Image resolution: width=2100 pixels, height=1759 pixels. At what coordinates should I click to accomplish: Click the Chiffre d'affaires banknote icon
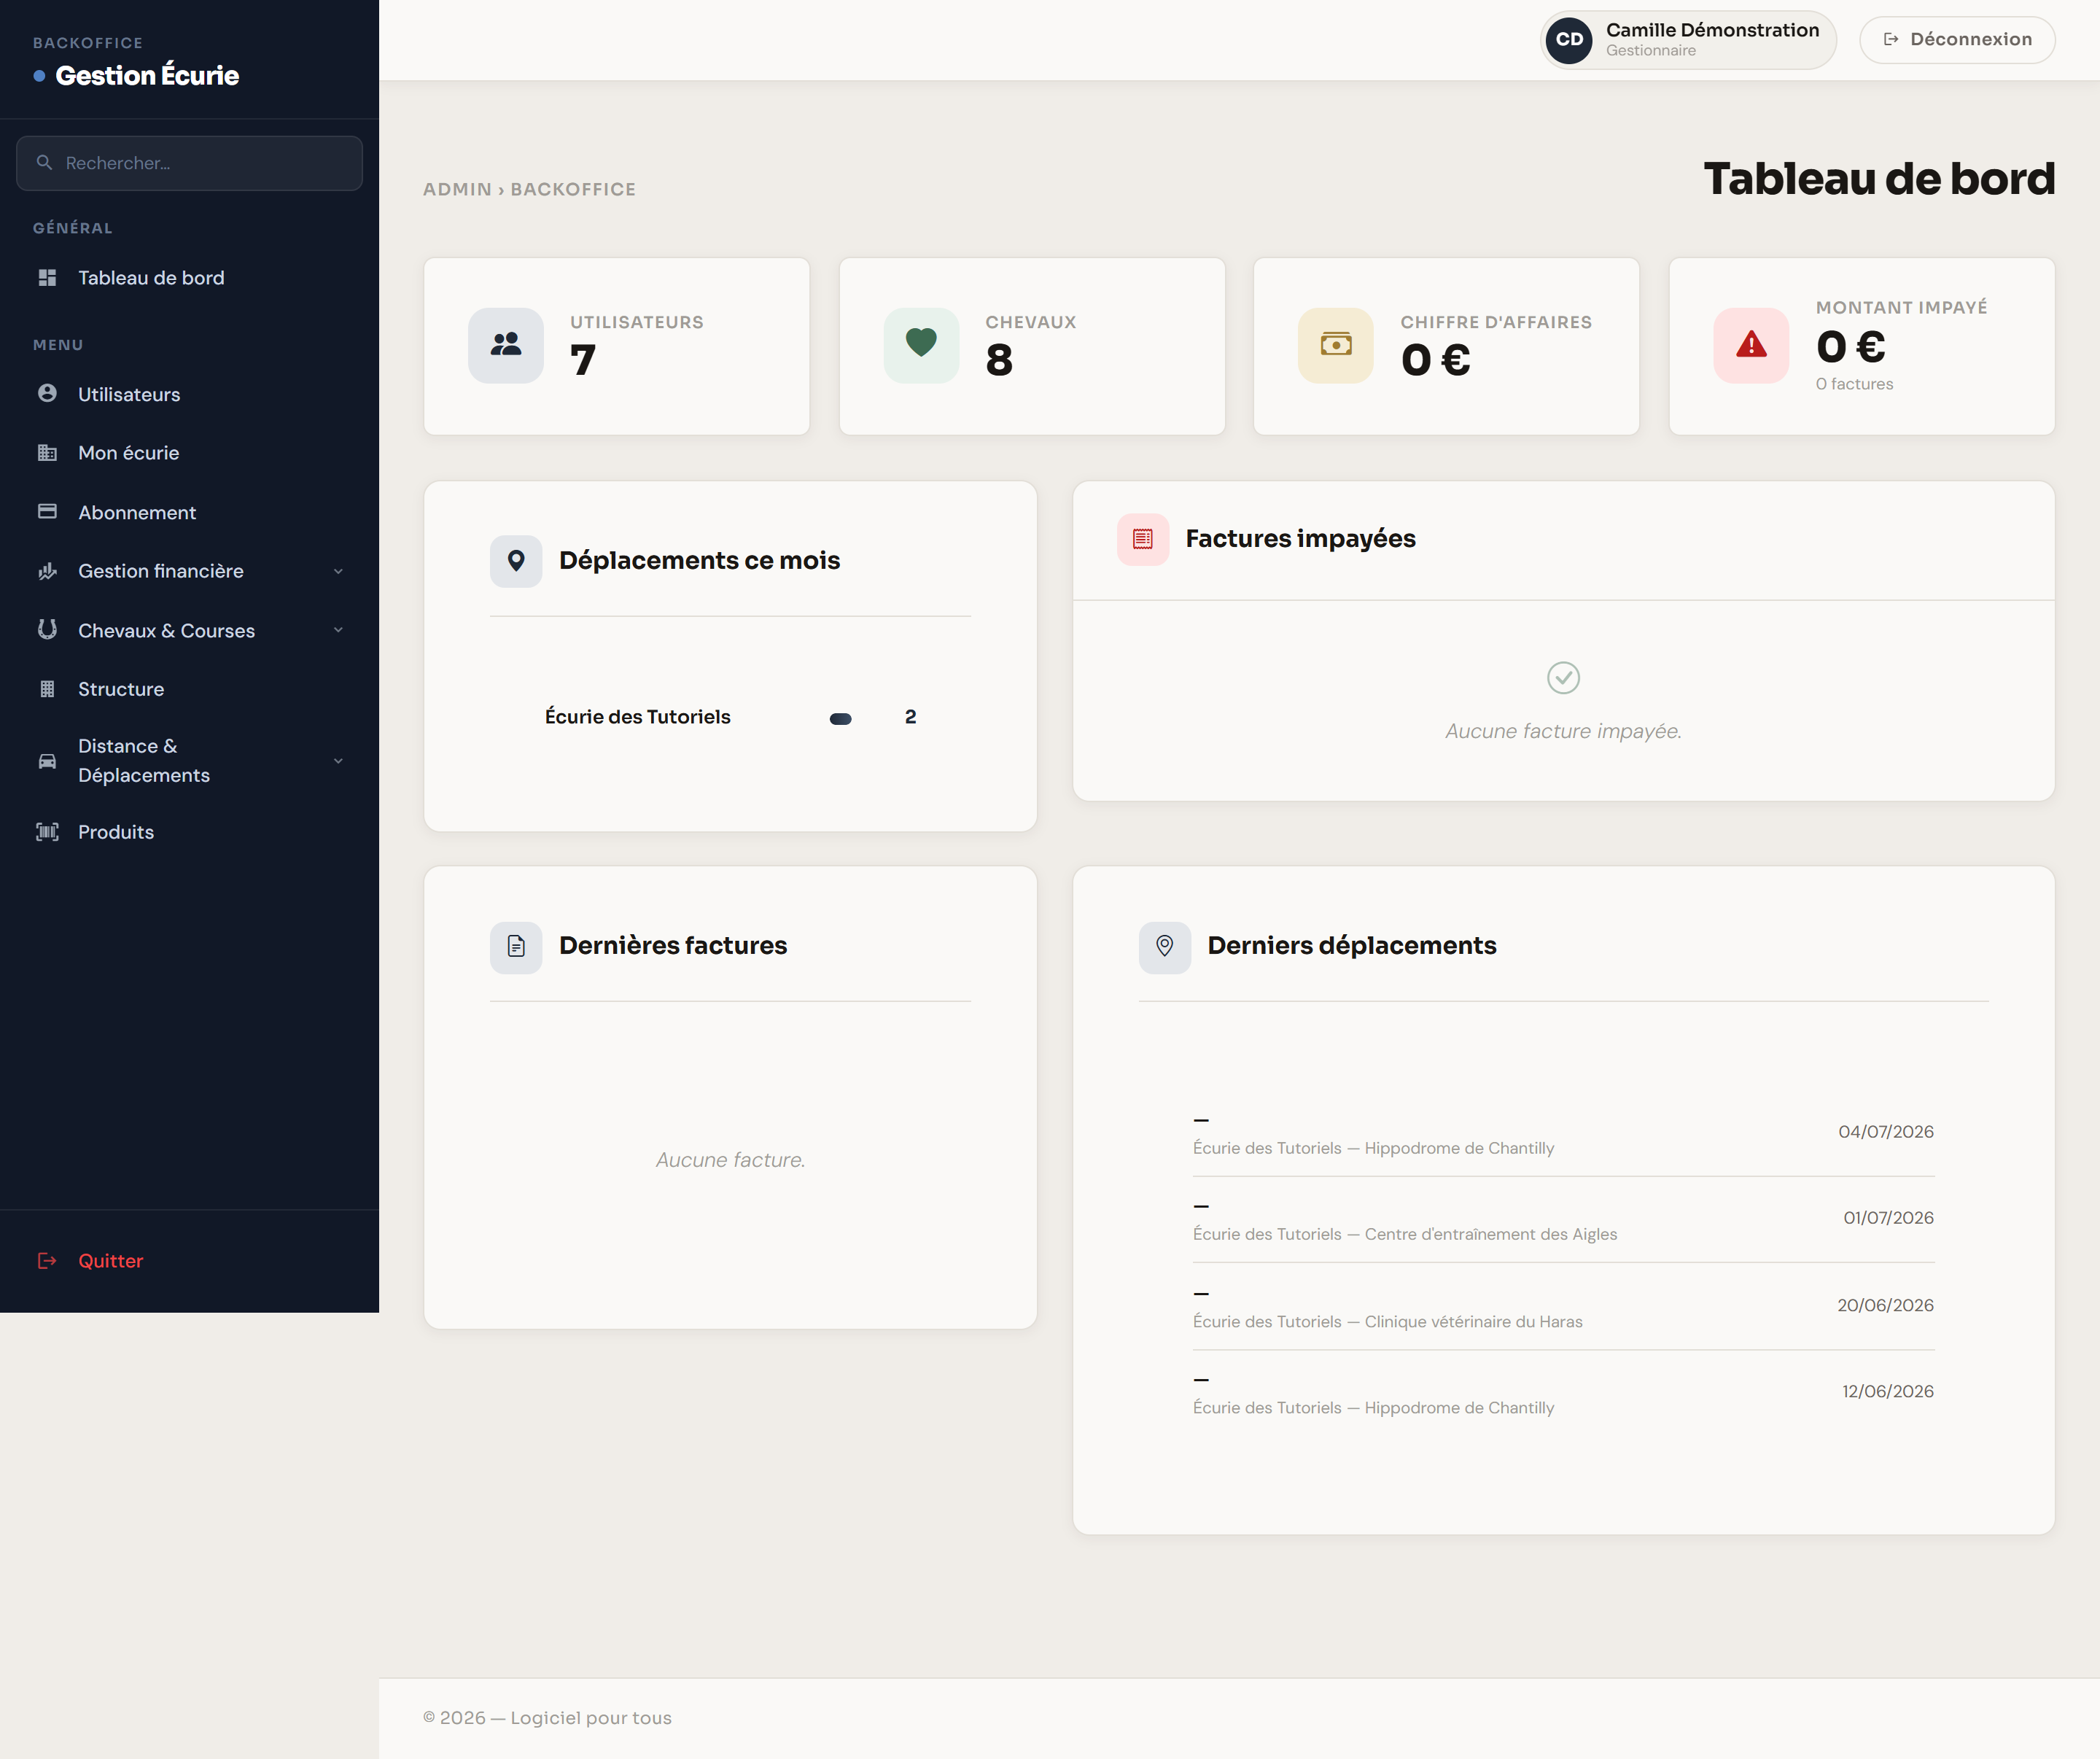pos(1336,345)
